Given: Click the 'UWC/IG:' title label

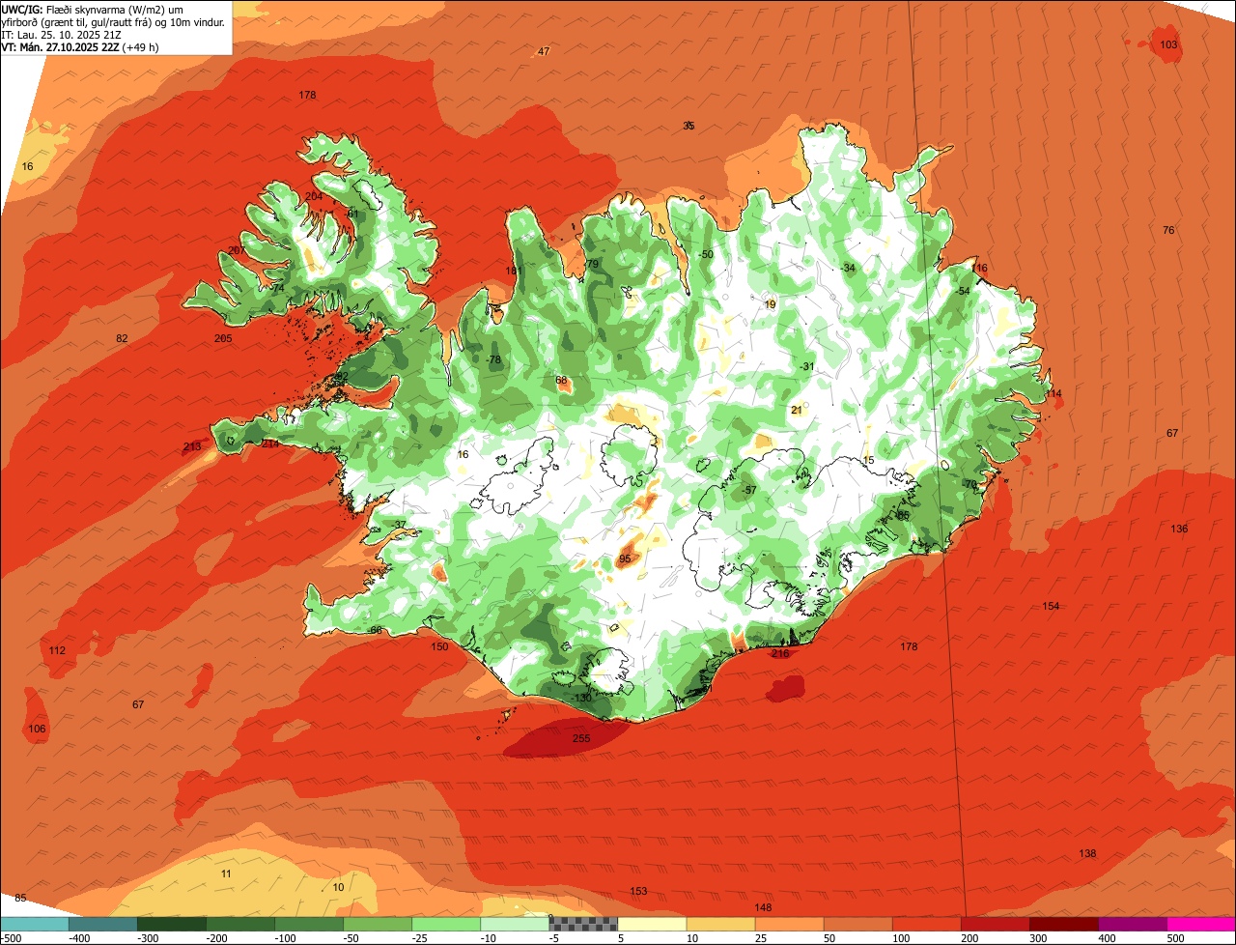Looking at the screenshot, I should coord(22,9).
